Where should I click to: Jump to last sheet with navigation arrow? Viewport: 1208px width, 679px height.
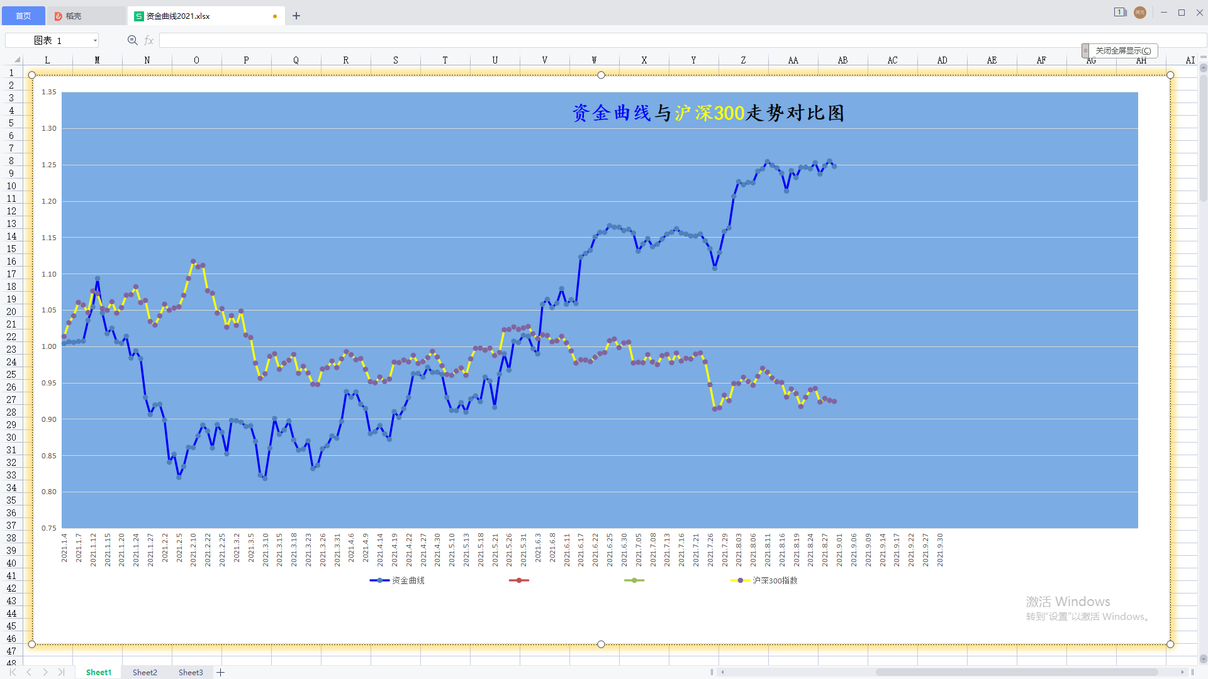(61, 672)
